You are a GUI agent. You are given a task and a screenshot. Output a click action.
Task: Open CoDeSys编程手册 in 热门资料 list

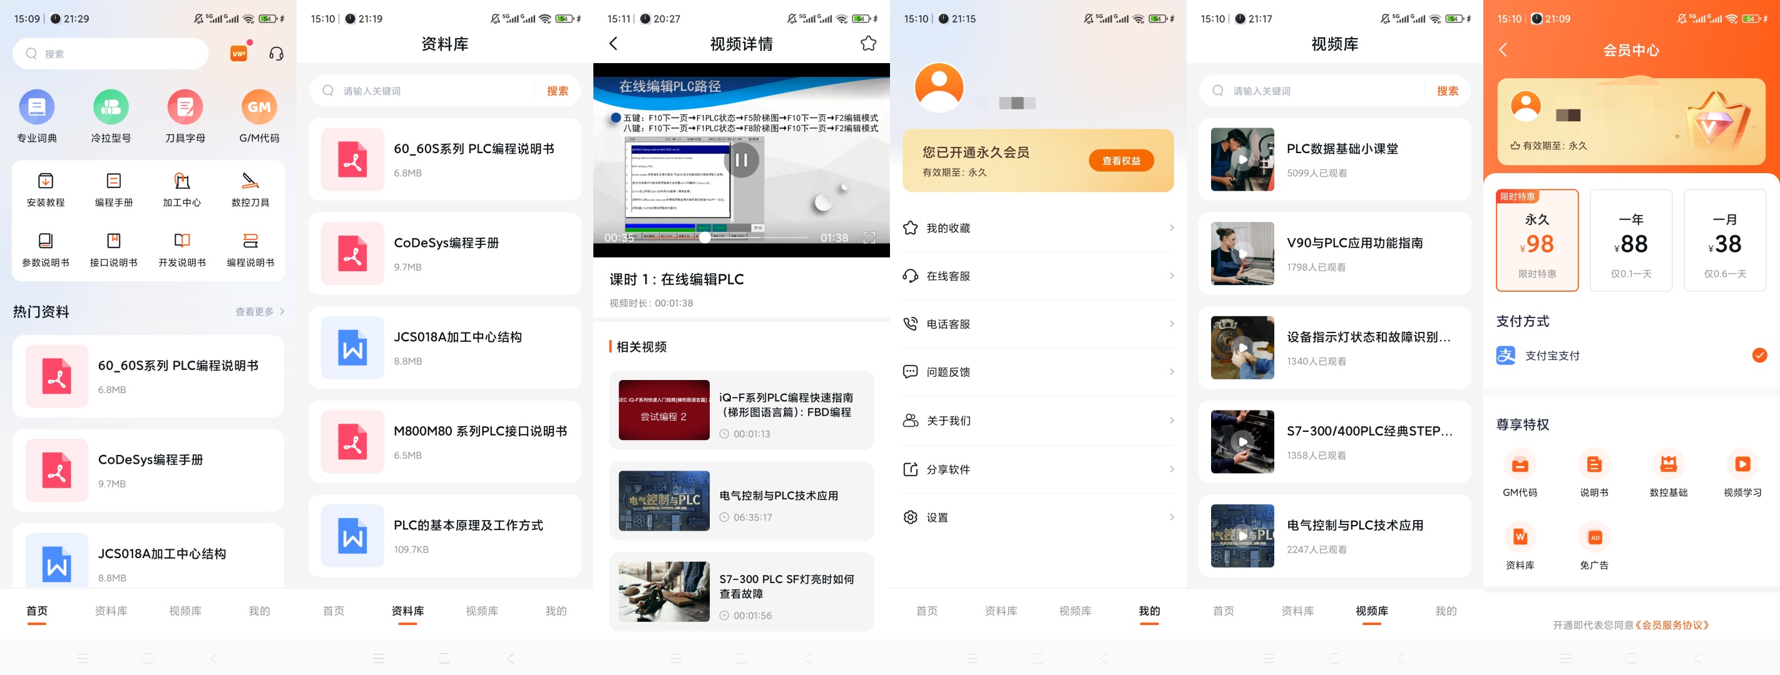[x=148, y=470]
